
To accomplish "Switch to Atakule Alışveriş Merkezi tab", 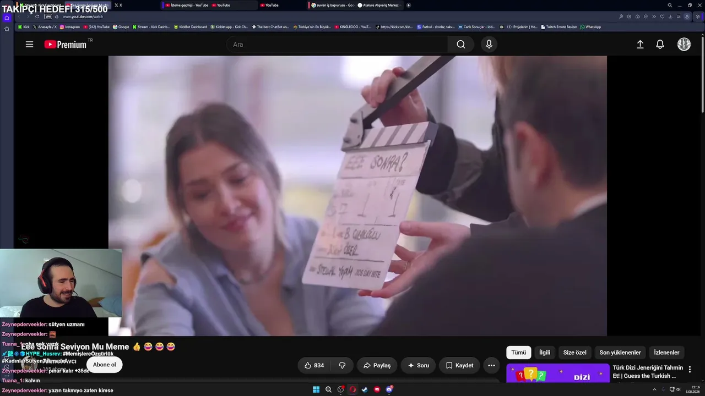I will [x=380, y=5].
